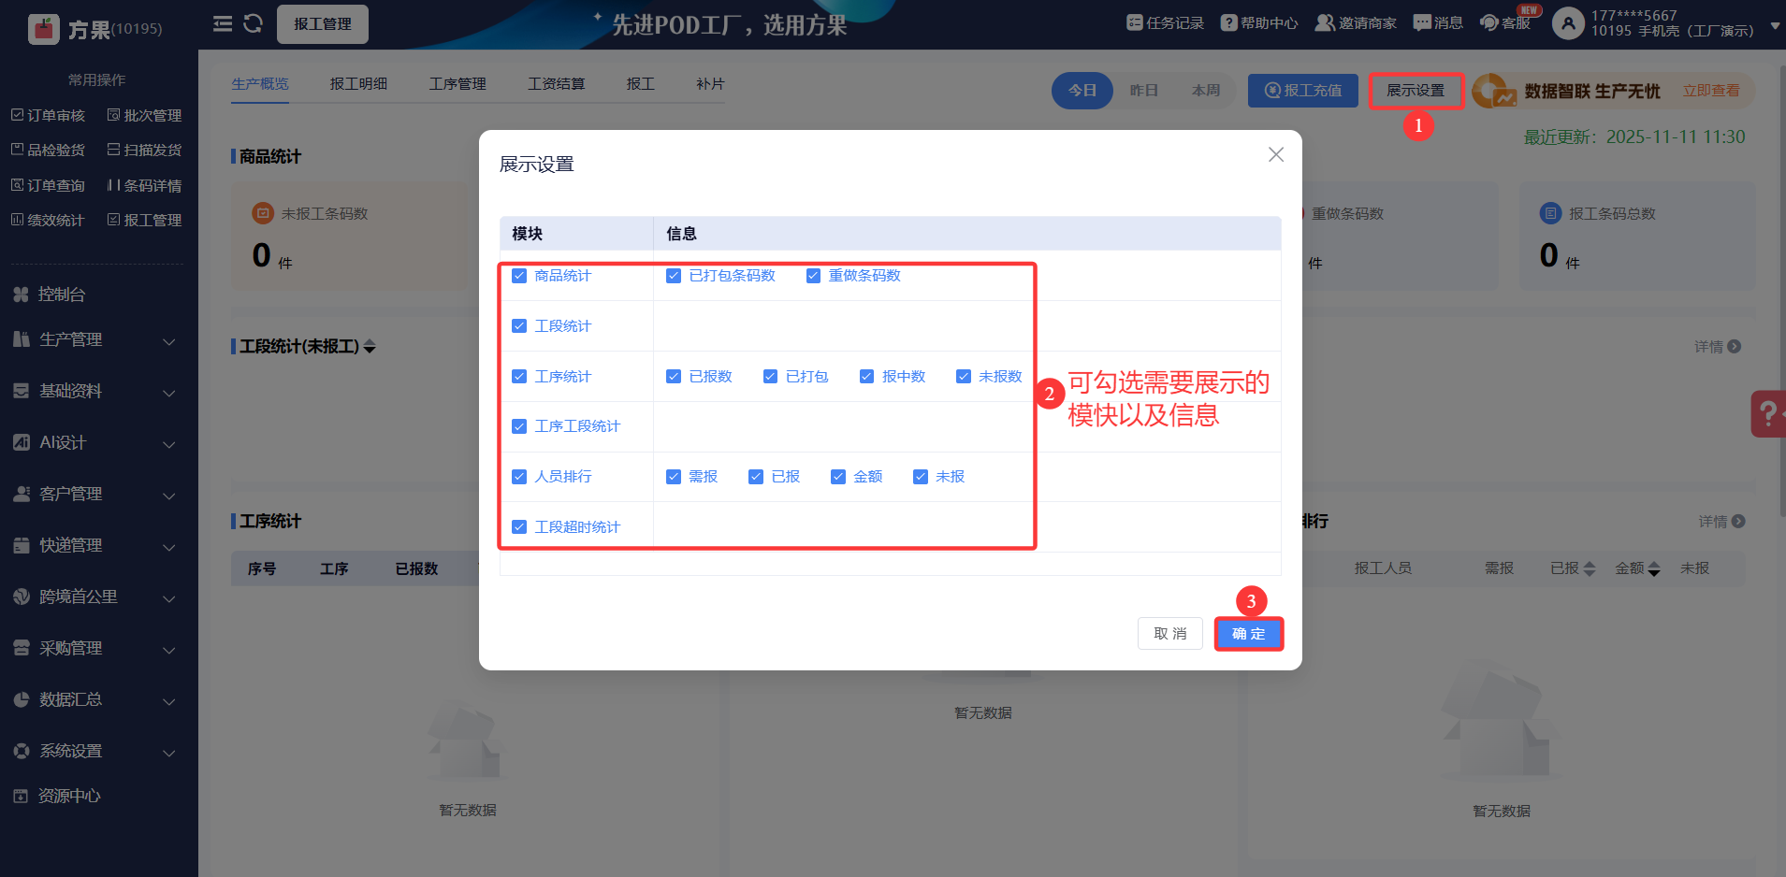Toggle the 报中数 checkbox
1786x877 pixels.
866,377
